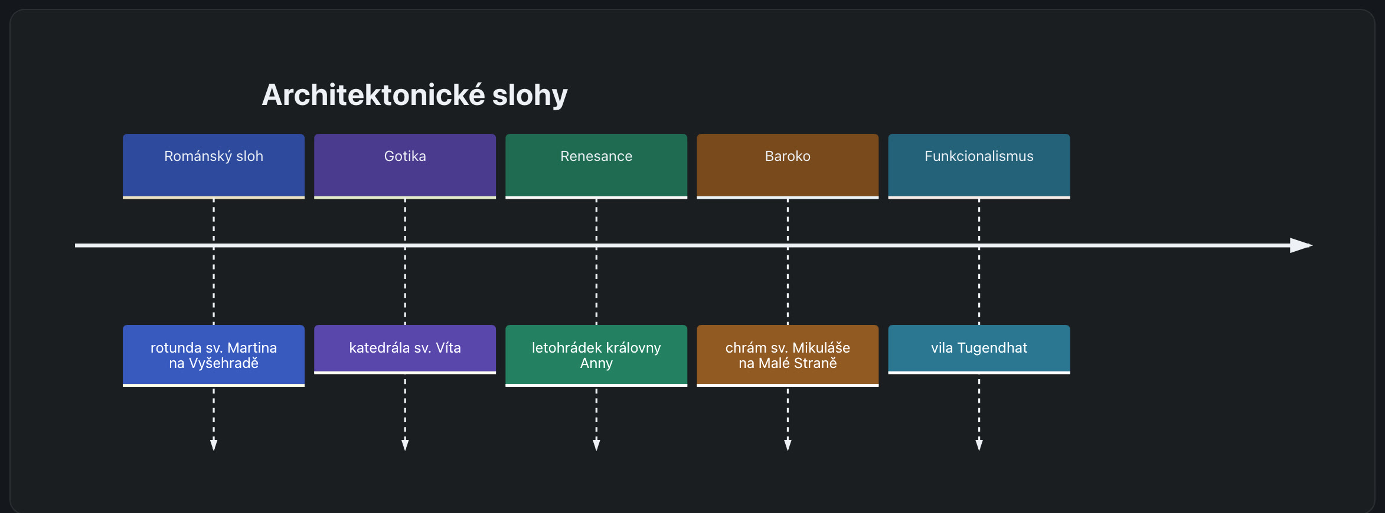Click the Architektonické slohy title
The width and height of the screenshot is (1385, 513).
414,95
